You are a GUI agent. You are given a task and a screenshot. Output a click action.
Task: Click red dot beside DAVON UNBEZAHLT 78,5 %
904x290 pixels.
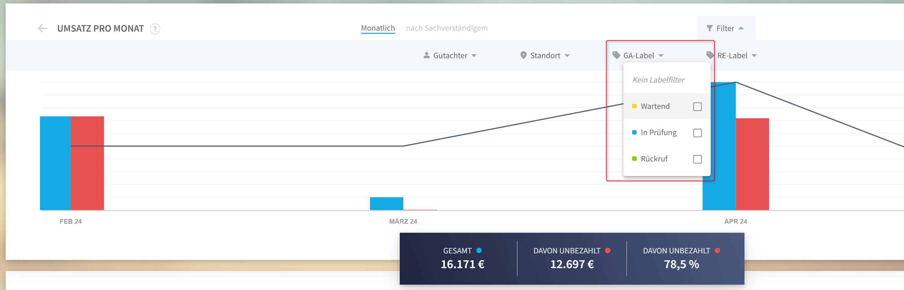click(x=717, y=251)
